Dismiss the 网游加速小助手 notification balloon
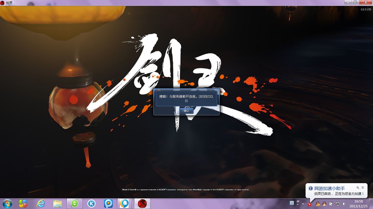373x209 pixels. [x=363, y=188]
